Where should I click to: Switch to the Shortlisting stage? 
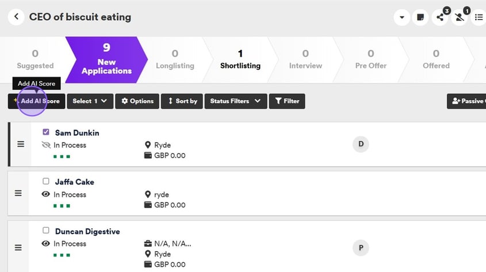240,60
